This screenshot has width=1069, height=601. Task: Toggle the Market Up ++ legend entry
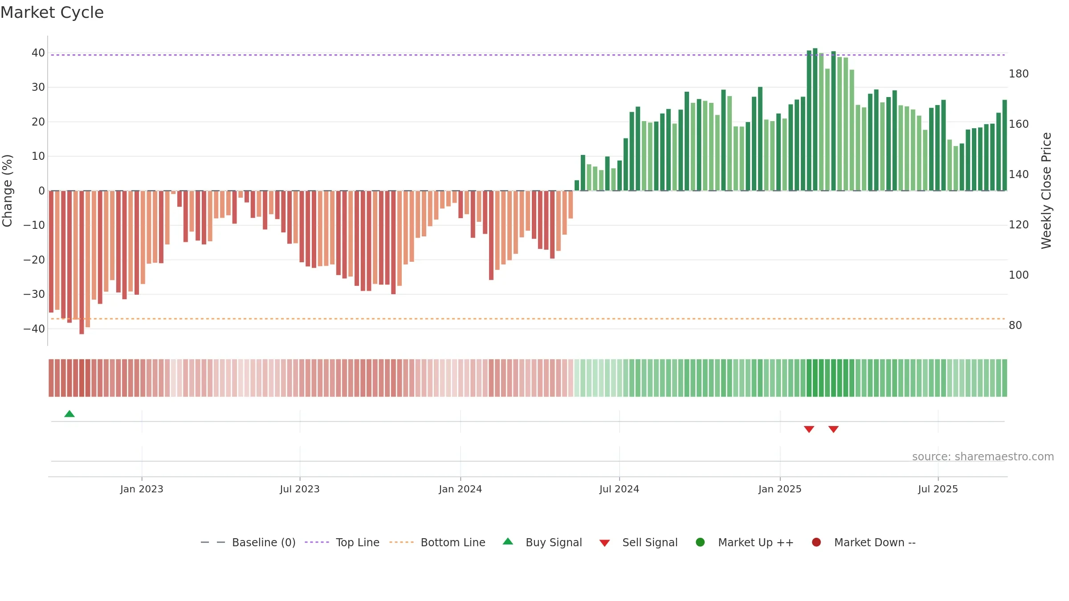tap(744, 542)
